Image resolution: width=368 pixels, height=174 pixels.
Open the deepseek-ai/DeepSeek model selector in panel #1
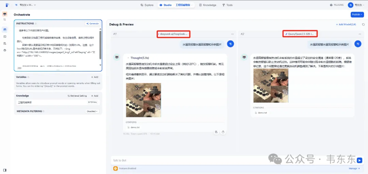tap(174, 34)
